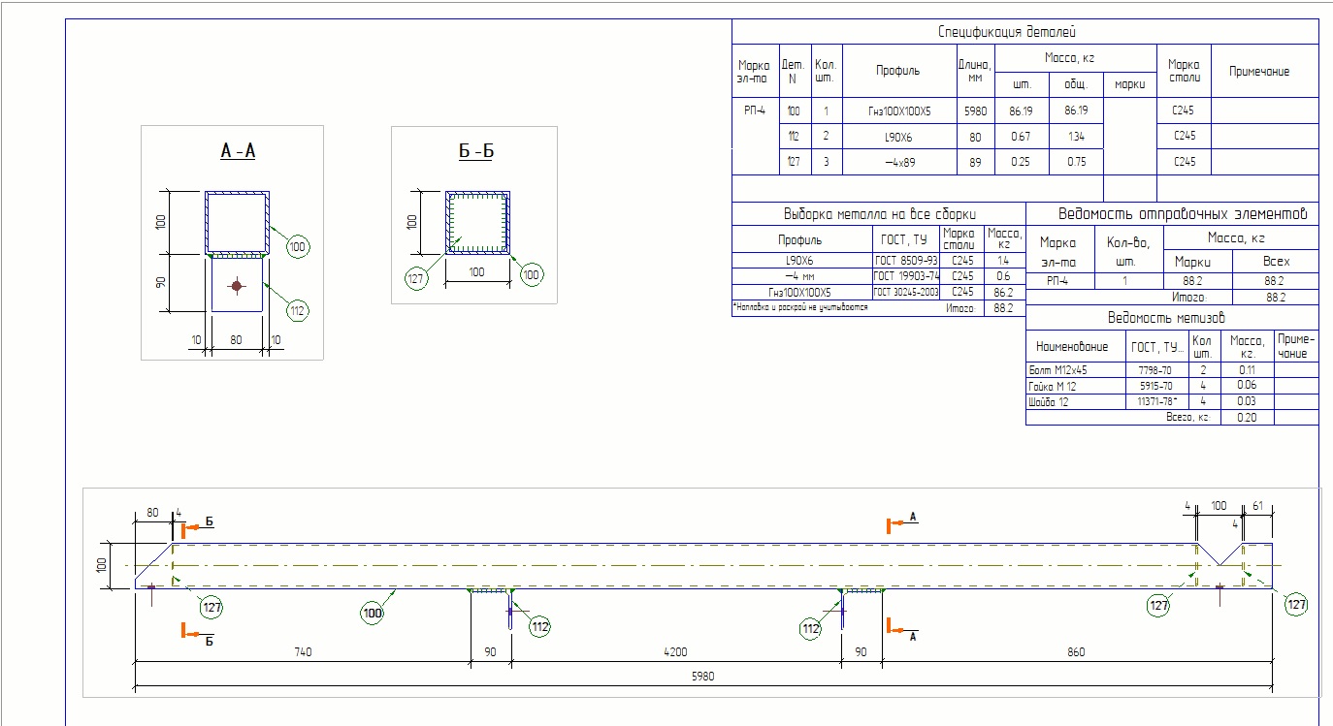Image resolution: width=1333 pixels, height=726 pixels.
Task: Select the 740 dimension text
Action: [301, 652]
